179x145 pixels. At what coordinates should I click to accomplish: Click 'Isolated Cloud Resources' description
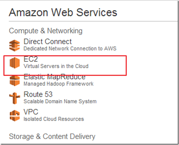[x=54, y=119]
